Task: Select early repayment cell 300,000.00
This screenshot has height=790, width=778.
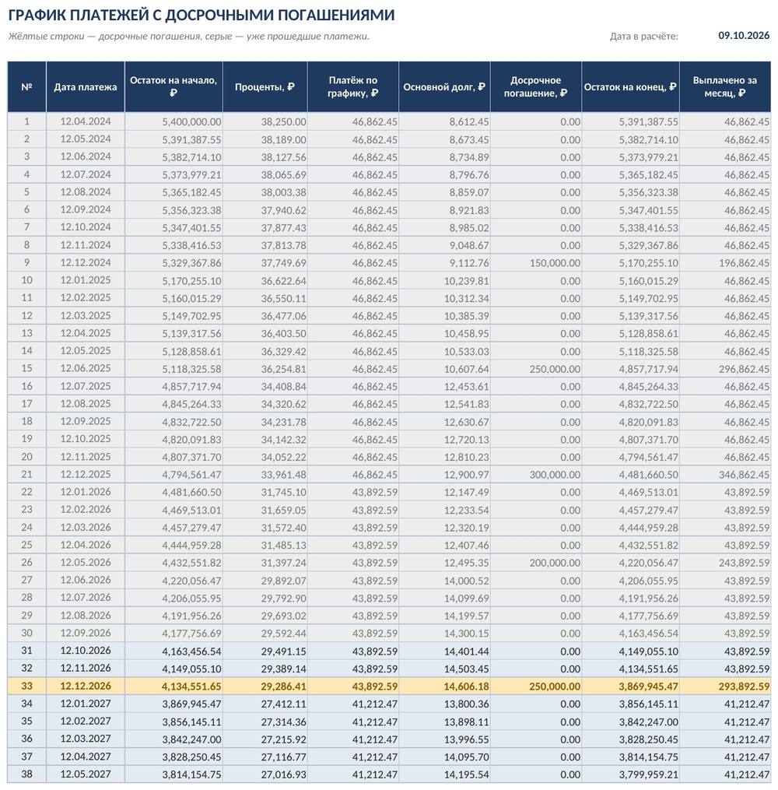Action: click(x=536, y=474)
